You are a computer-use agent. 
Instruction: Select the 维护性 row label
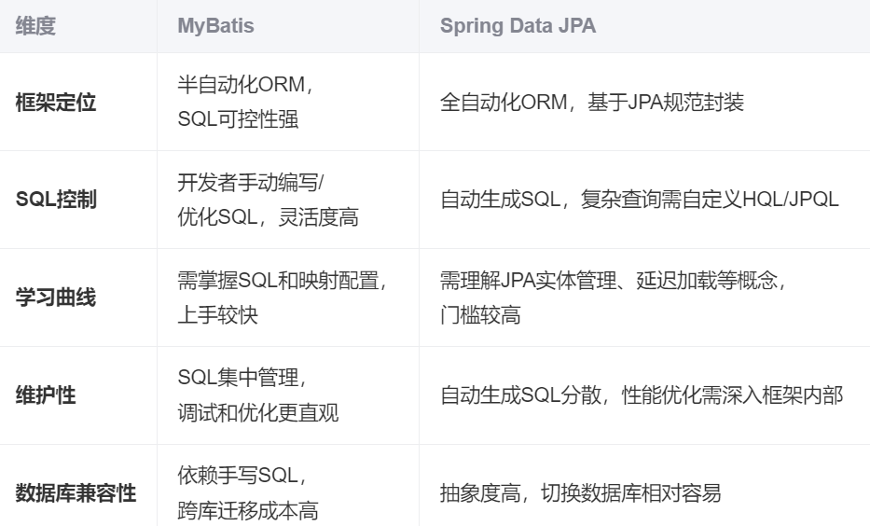click(46, 395)
